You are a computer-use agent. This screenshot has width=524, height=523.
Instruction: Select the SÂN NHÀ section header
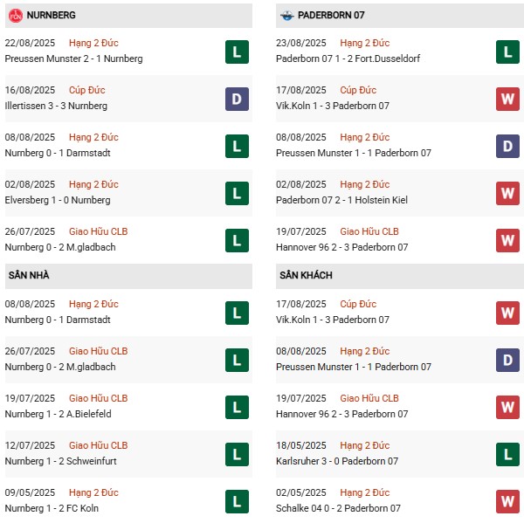pos(29,276)
